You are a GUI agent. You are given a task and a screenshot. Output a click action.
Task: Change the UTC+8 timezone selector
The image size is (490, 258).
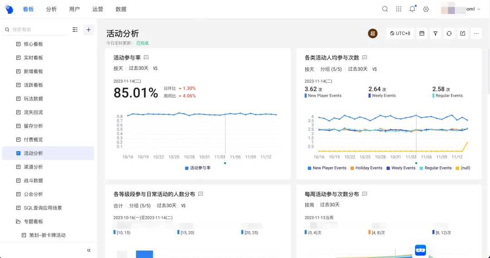click(x=400, y=34)
